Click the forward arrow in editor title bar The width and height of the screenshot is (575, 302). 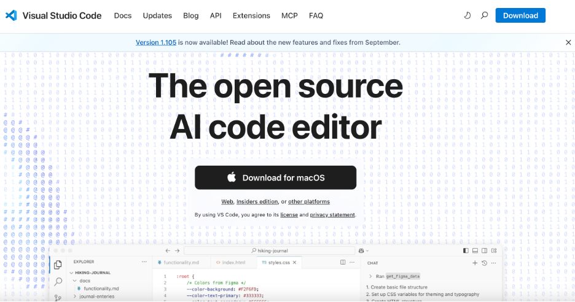click(x=177, y=250)
